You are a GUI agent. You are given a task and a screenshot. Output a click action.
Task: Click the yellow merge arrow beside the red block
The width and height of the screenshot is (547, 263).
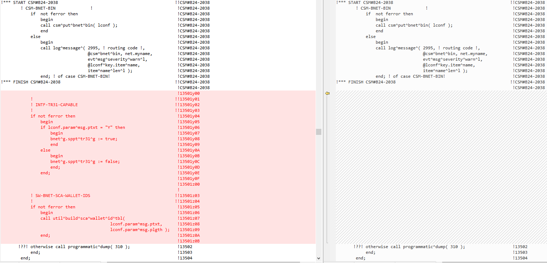(327, 93)
